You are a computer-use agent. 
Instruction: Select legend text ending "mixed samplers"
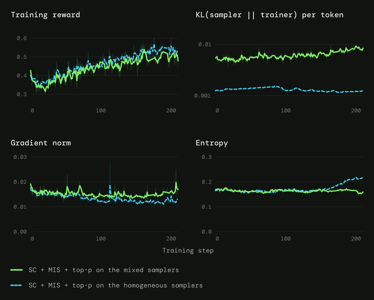[104, 270]
